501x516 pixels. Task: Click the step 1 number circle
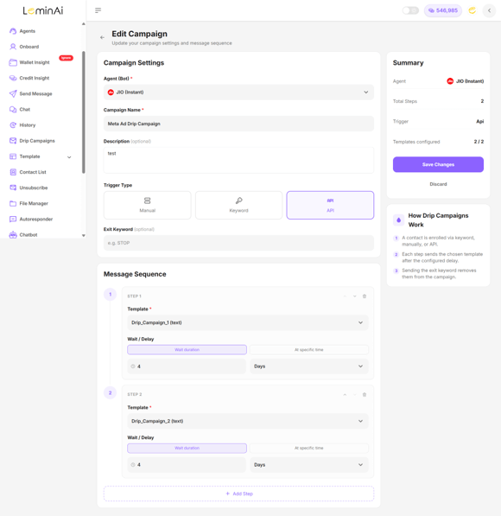tap(111, 294)
